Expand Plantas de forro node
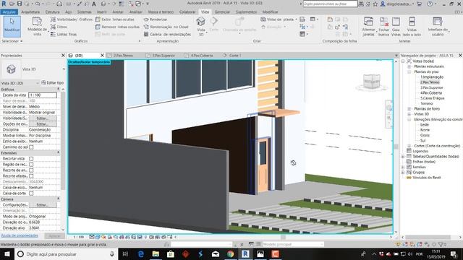The image size is (463, 260). point(409,109)
